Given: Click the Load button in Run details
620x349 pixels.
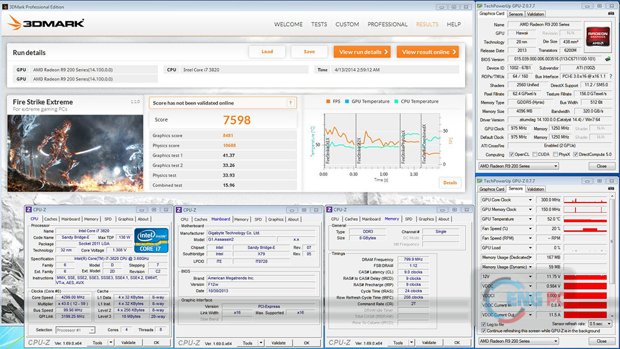Looking at the screenshot, I should tap(267, 52).
